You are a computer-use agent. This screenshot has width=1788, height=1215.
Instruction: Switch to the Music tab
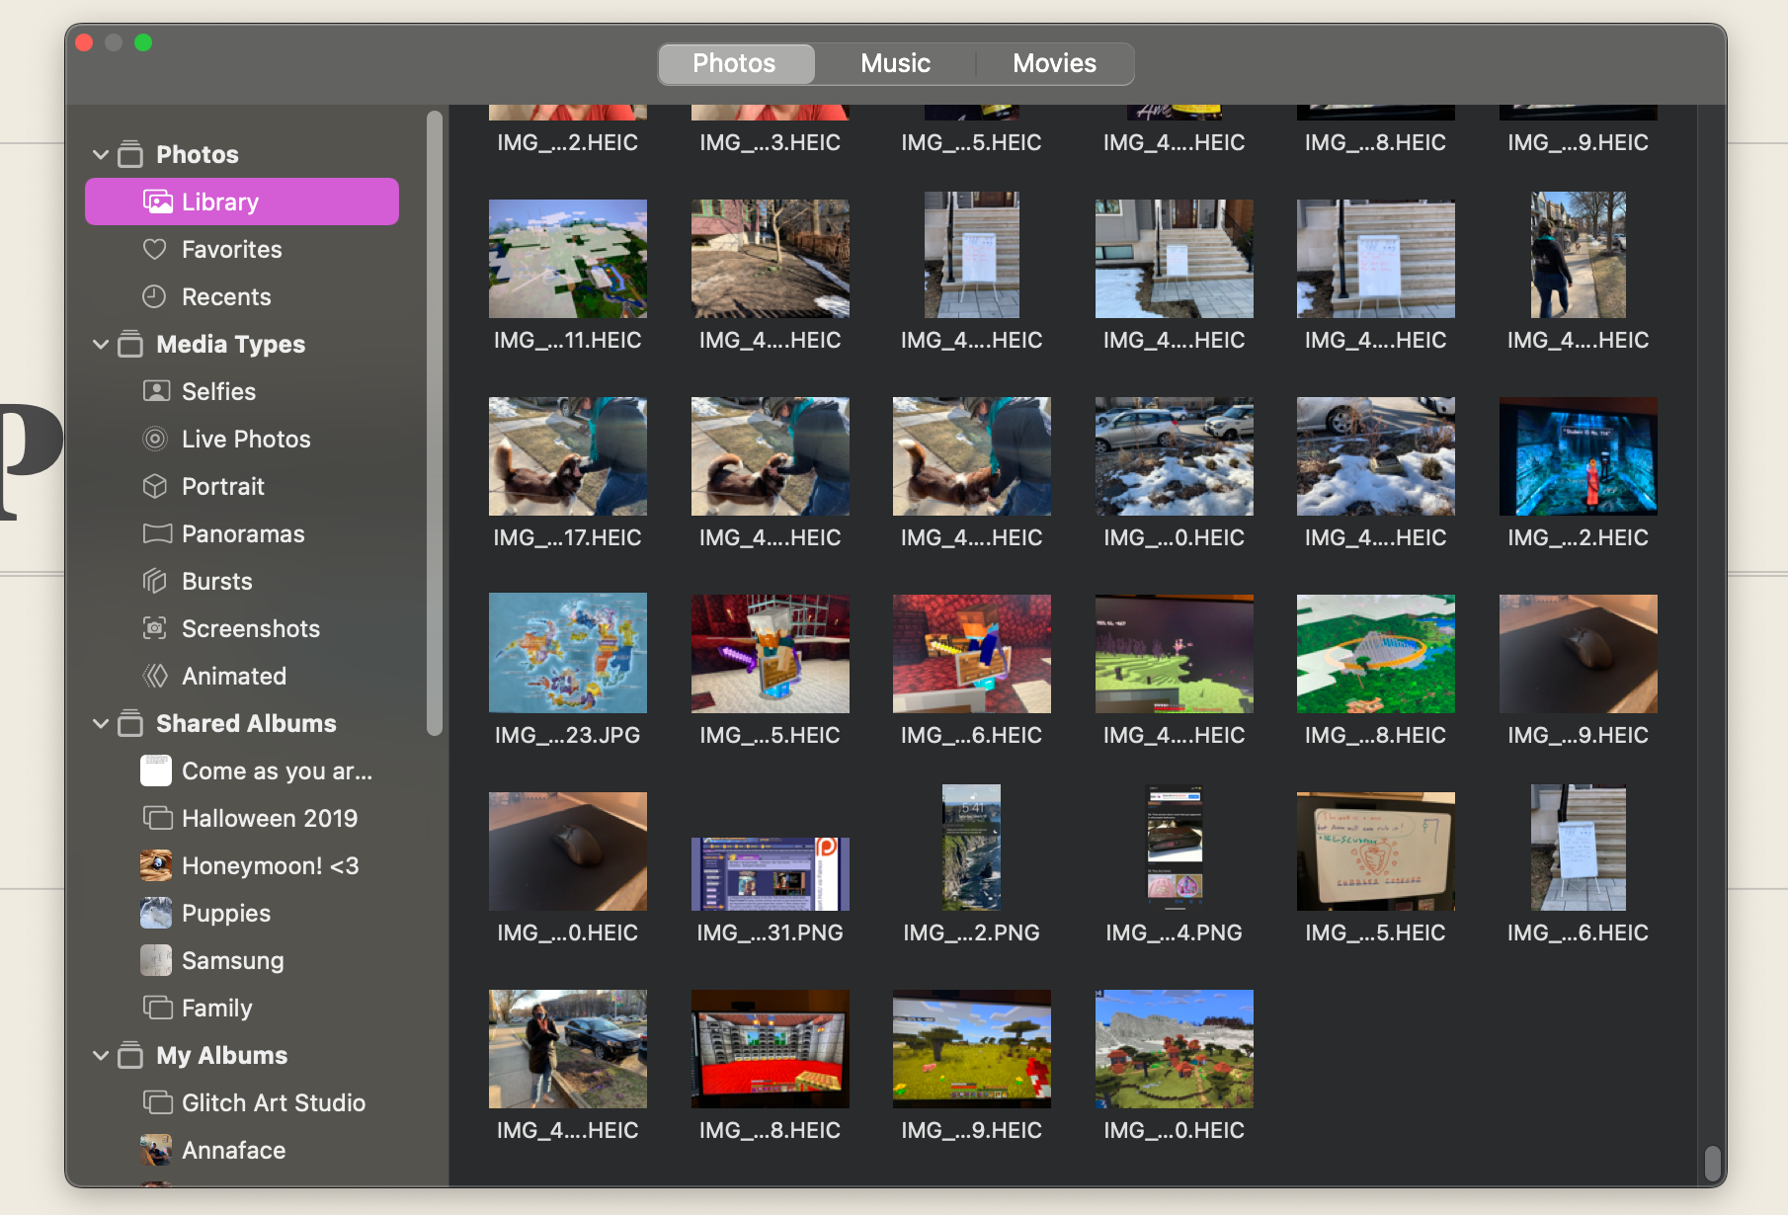click(x=895, y=64)
